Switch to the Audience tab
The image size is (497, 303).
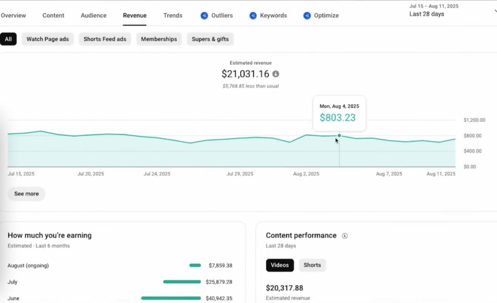[93, 15]
